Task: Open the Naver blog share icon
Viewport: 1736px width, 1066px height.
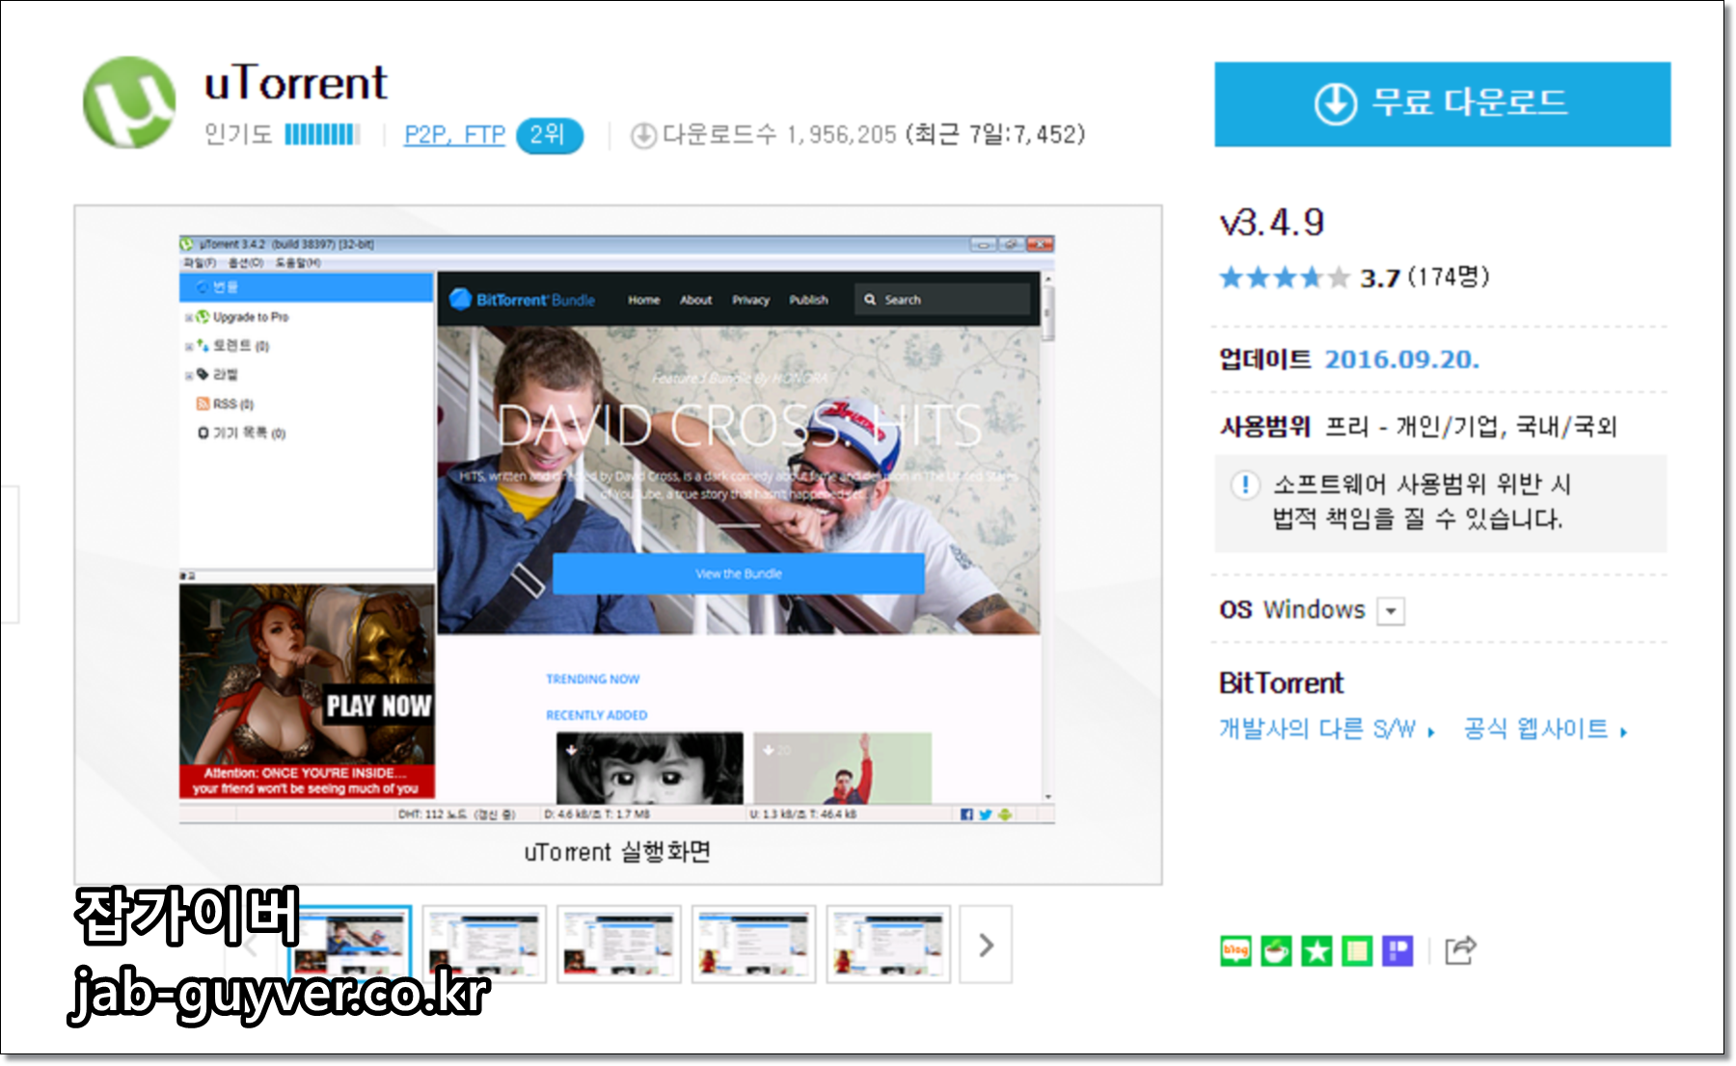Action: coord(1235,951)
